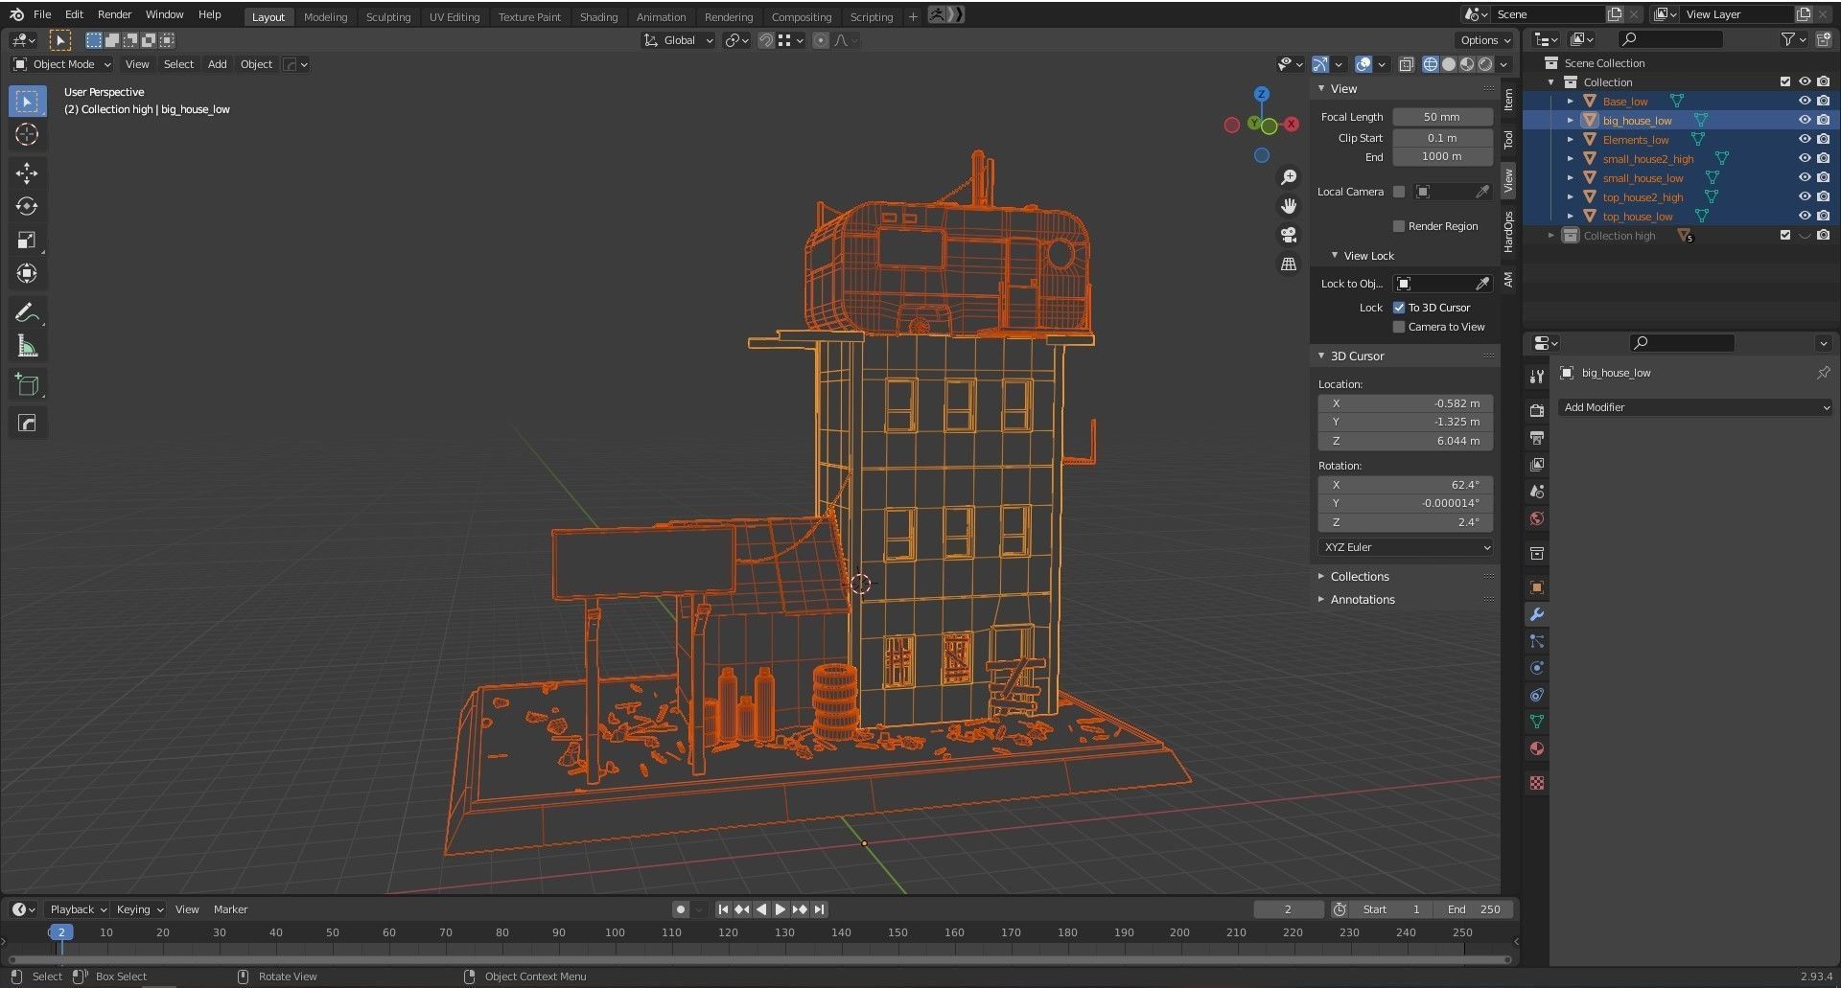Activate the Rotate tool
The image size is (1841, 988).
tap(27, 207)
